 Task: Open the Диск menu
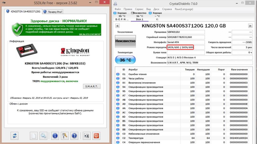pyautogui.click(x=156, y=9)
